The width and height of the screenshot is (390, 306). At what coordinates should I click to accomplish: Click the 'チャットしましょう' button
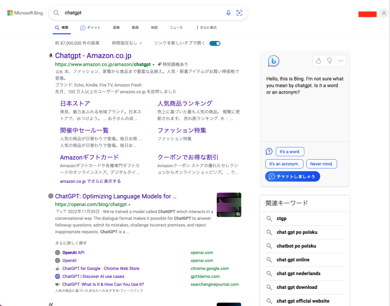[292, 176]
